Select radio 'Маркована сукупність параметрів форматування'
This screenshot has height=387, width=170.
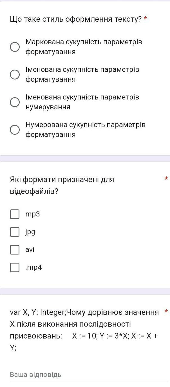(x=15, y=47)
